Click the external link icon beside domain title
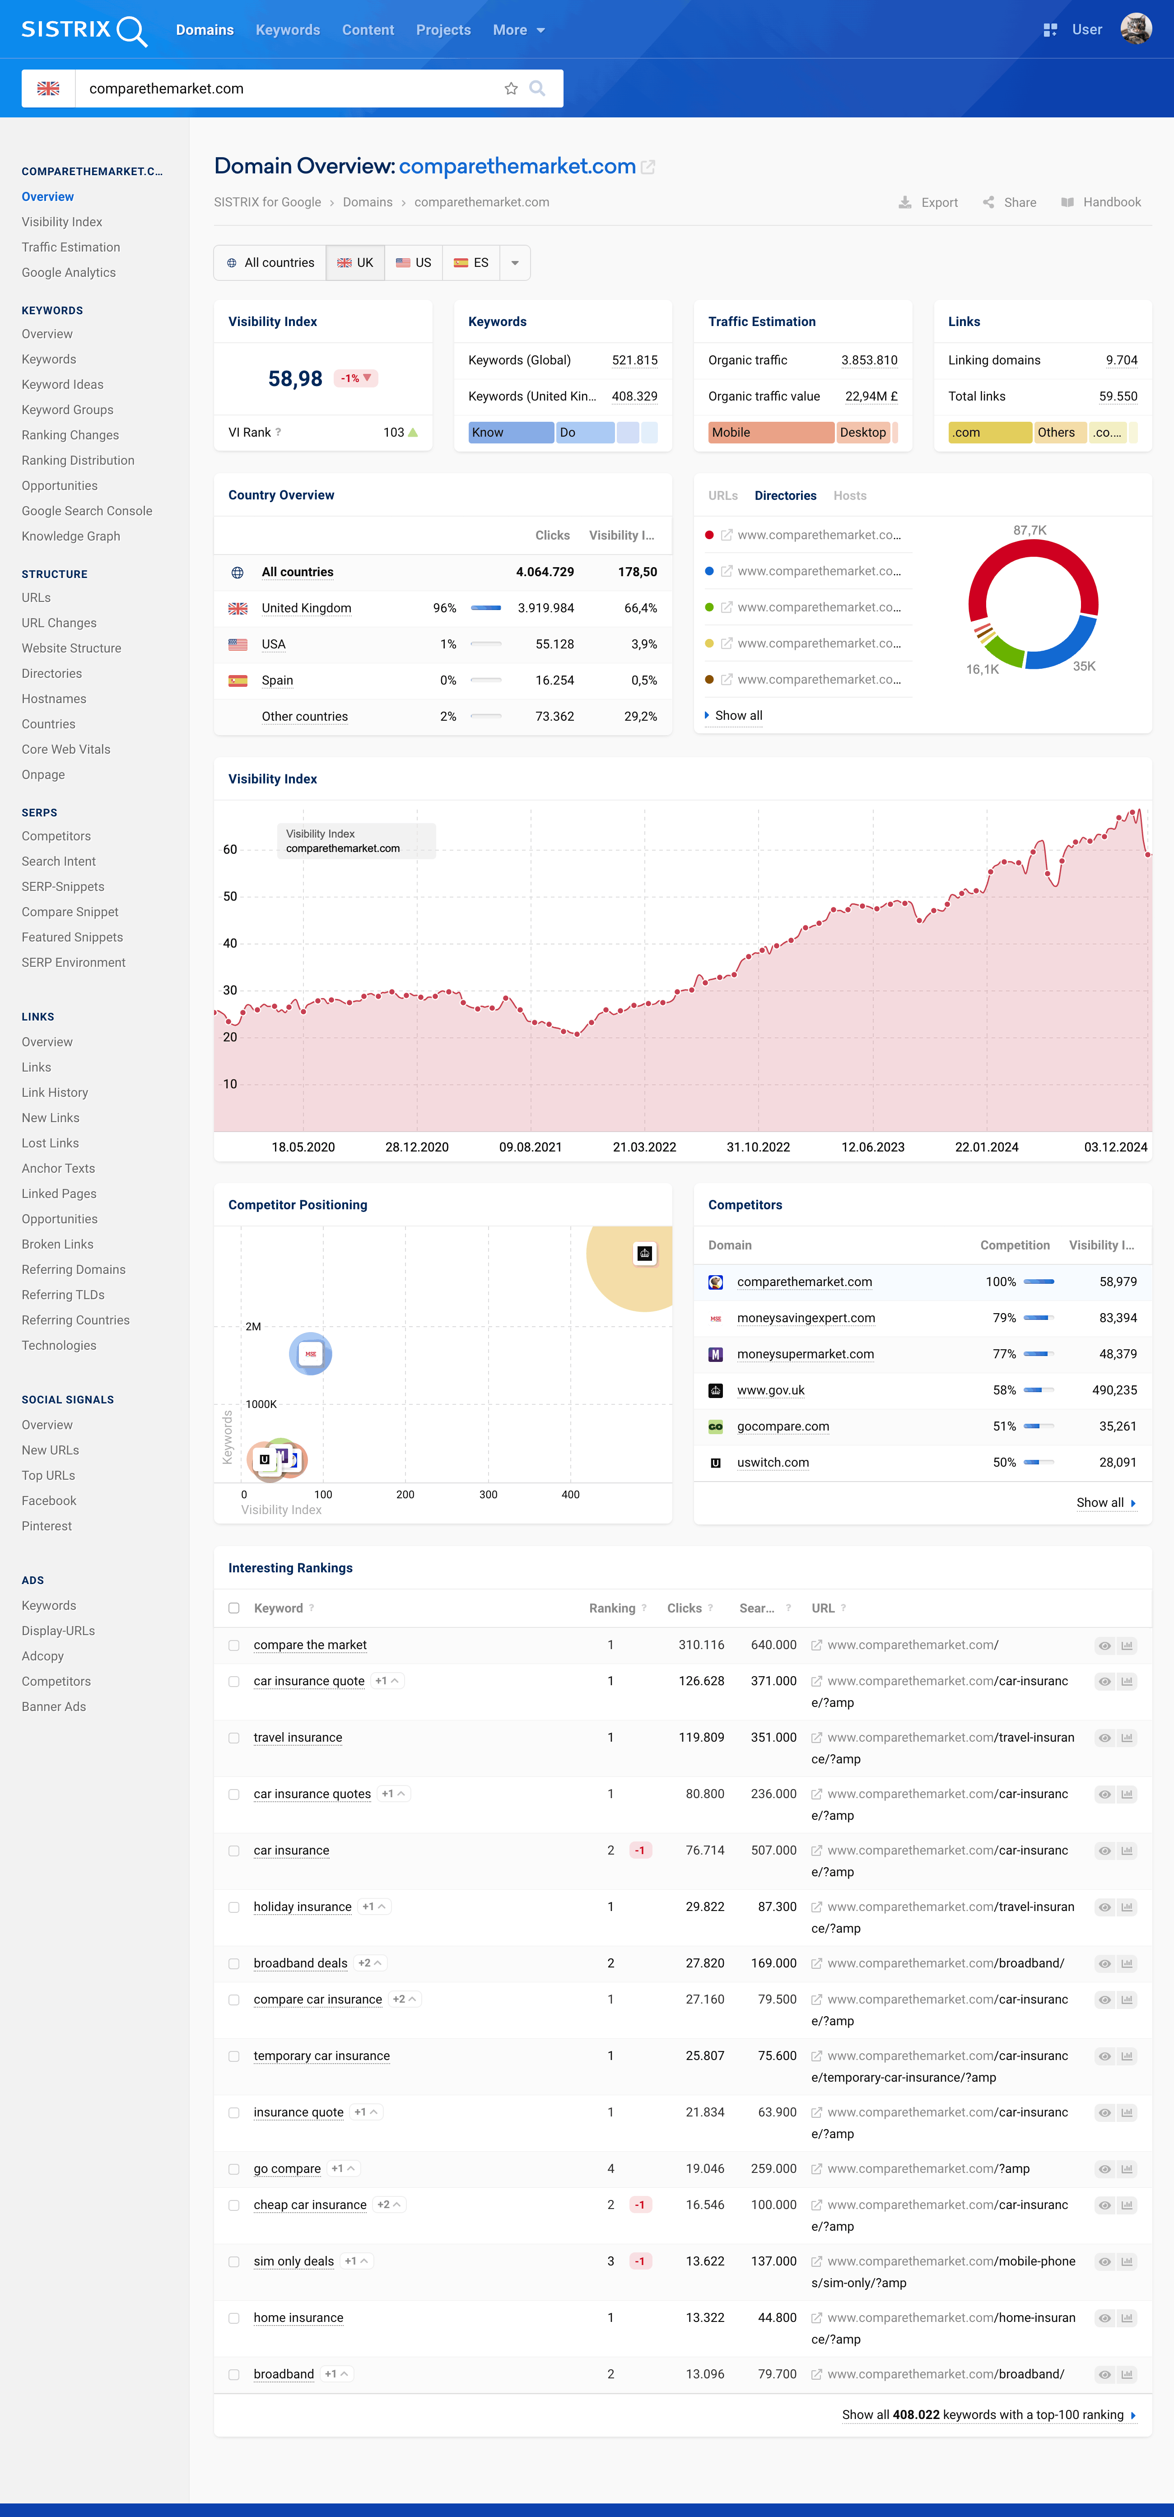The height and width of the screenshot is (2517, 1174). tap(648, 167)
